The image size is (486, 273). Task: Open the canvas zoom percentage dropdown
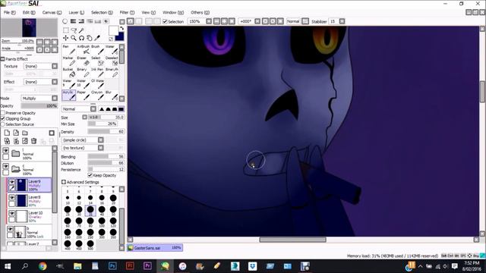[209, 21]
